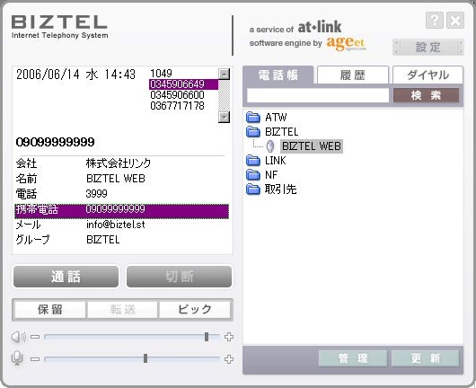Start a call with the 通話 button
This screenshot has width=476, height=388.
tap(66, 277)
